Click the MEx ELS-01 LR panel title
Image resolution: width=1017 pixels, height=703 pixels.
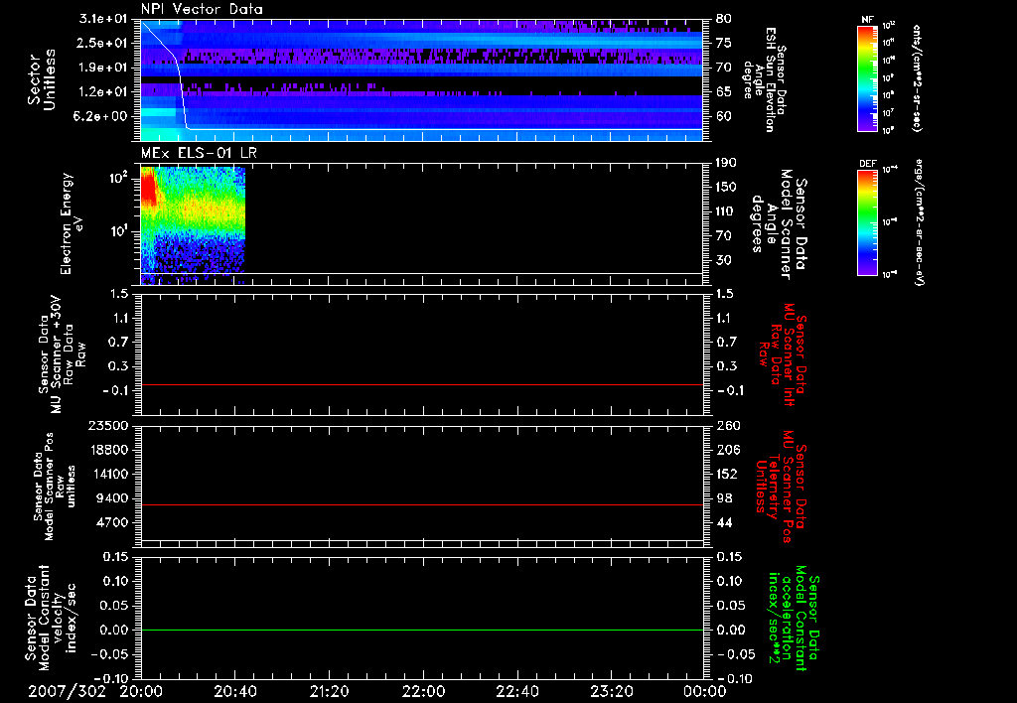(199, 153)
